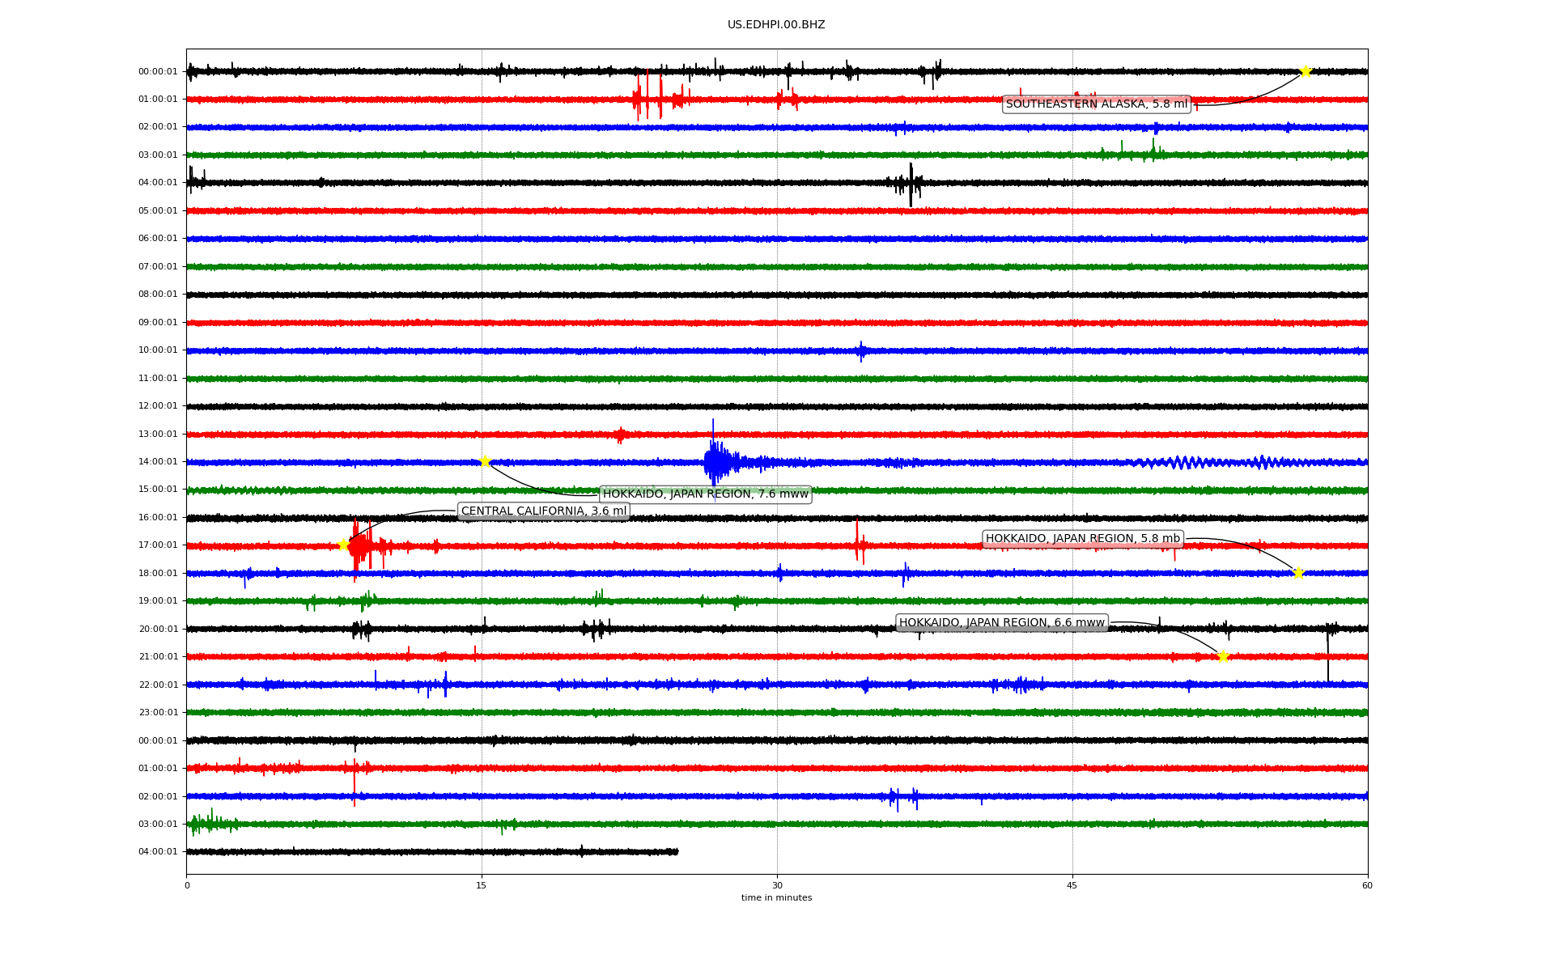
Task: Click the HOKKAIDO, JAPAN REGION, 5.8 mb label
Action: tap(1082, 538)
